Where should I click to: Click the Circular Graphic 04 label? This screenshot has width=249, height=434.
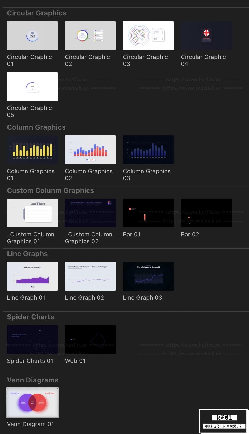pos(204,60)
